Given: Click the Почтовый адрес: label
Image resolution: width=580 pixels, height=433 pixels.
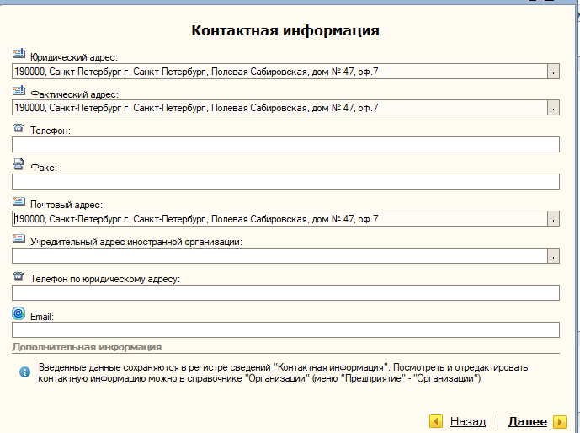Looking at the screenshot, I should tap(67, 205).
